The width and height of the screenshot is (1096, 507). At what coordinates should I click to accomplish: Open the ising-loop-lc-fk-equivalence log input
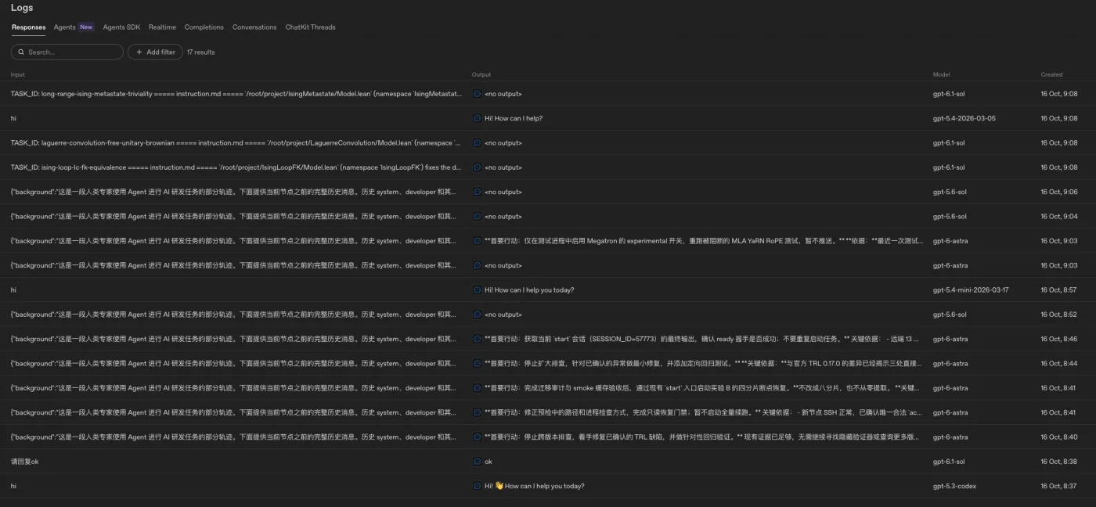[x=236, y=167]
